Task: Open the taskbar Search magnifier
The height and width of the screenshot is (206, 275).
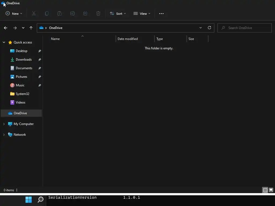Action: pyautogui.click(x=41, y=200)
